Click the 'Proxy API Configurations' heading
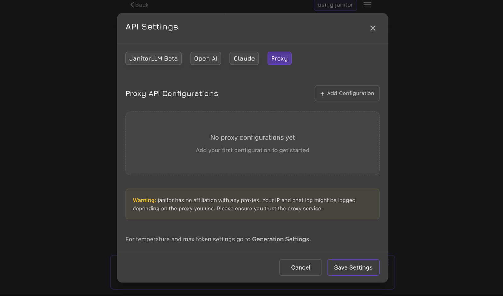The width and height of the screenshot is (503, 296). tap(172, 93)
